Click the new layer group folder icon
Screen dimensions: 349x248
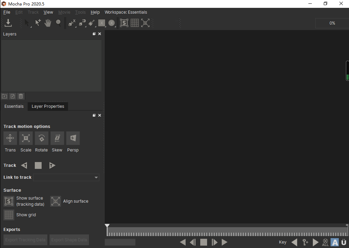point(4,96)
